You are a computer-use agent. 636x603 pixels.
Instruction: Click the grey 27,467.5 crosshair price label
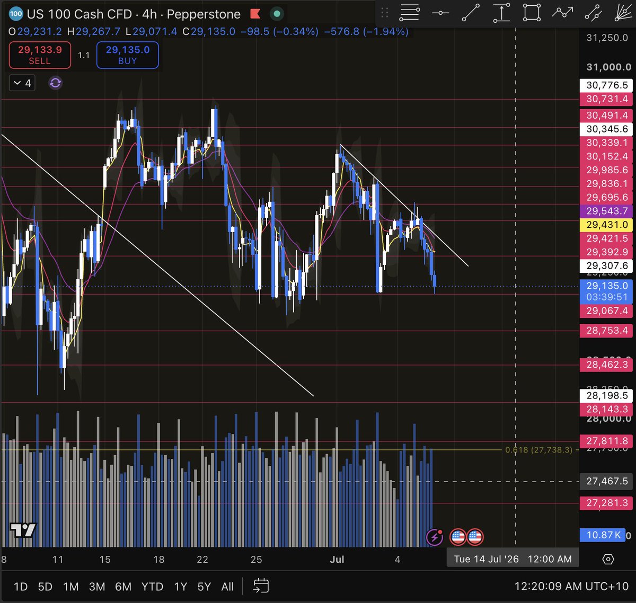point(607,481)
